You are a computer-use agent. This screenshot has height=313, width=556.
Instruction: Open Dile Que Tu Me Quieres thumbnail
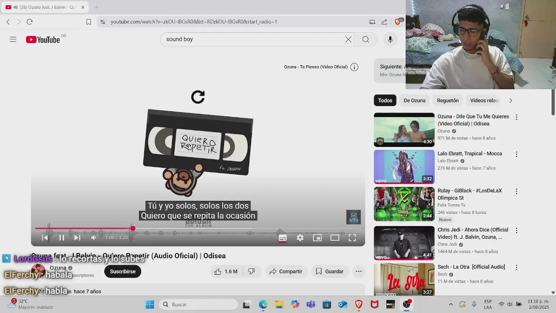tap(404, 130)
